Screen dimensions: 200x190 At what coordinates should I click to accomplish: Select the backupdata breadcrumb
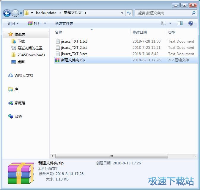[46, 13]
